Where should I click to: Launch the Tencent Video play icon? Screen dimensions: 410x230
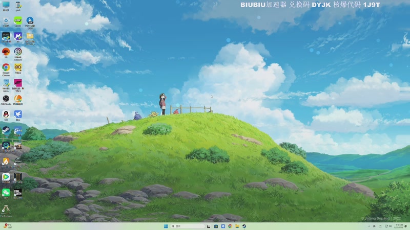click(6, 178)
